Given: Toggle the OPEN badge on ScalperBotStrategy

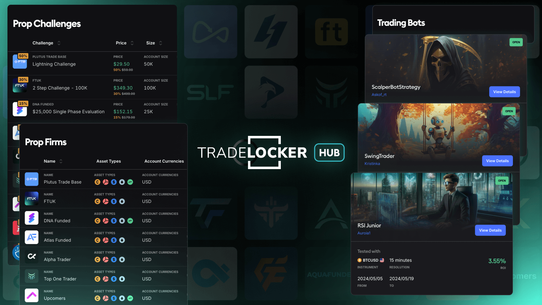Looking at the screenshot, I should pos(516,42).
